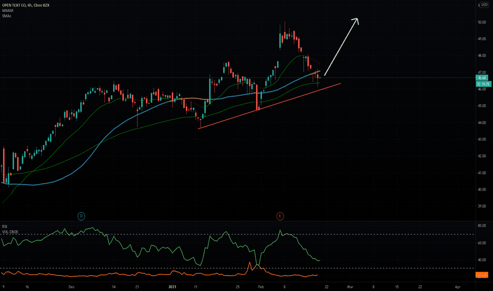
Task: Click the 42.00 price axis label
Action: click(482, 156)
